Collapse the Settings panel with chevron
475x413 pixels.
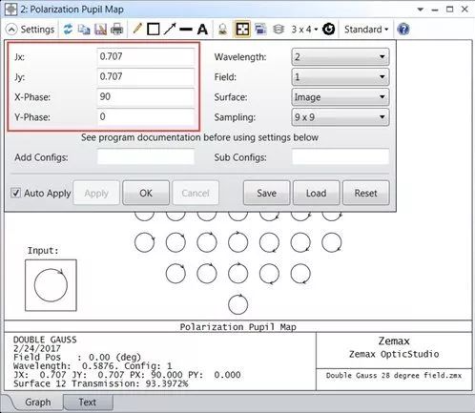pyautogui.click(x=11, y=30)
